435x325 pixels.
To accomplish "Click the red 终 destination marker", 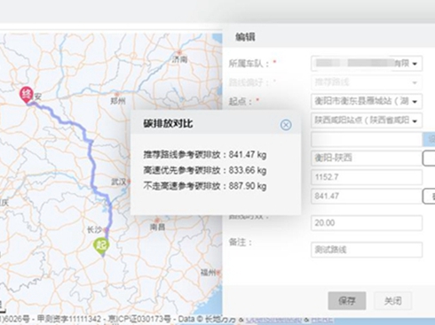I will [x=27, y=95].
